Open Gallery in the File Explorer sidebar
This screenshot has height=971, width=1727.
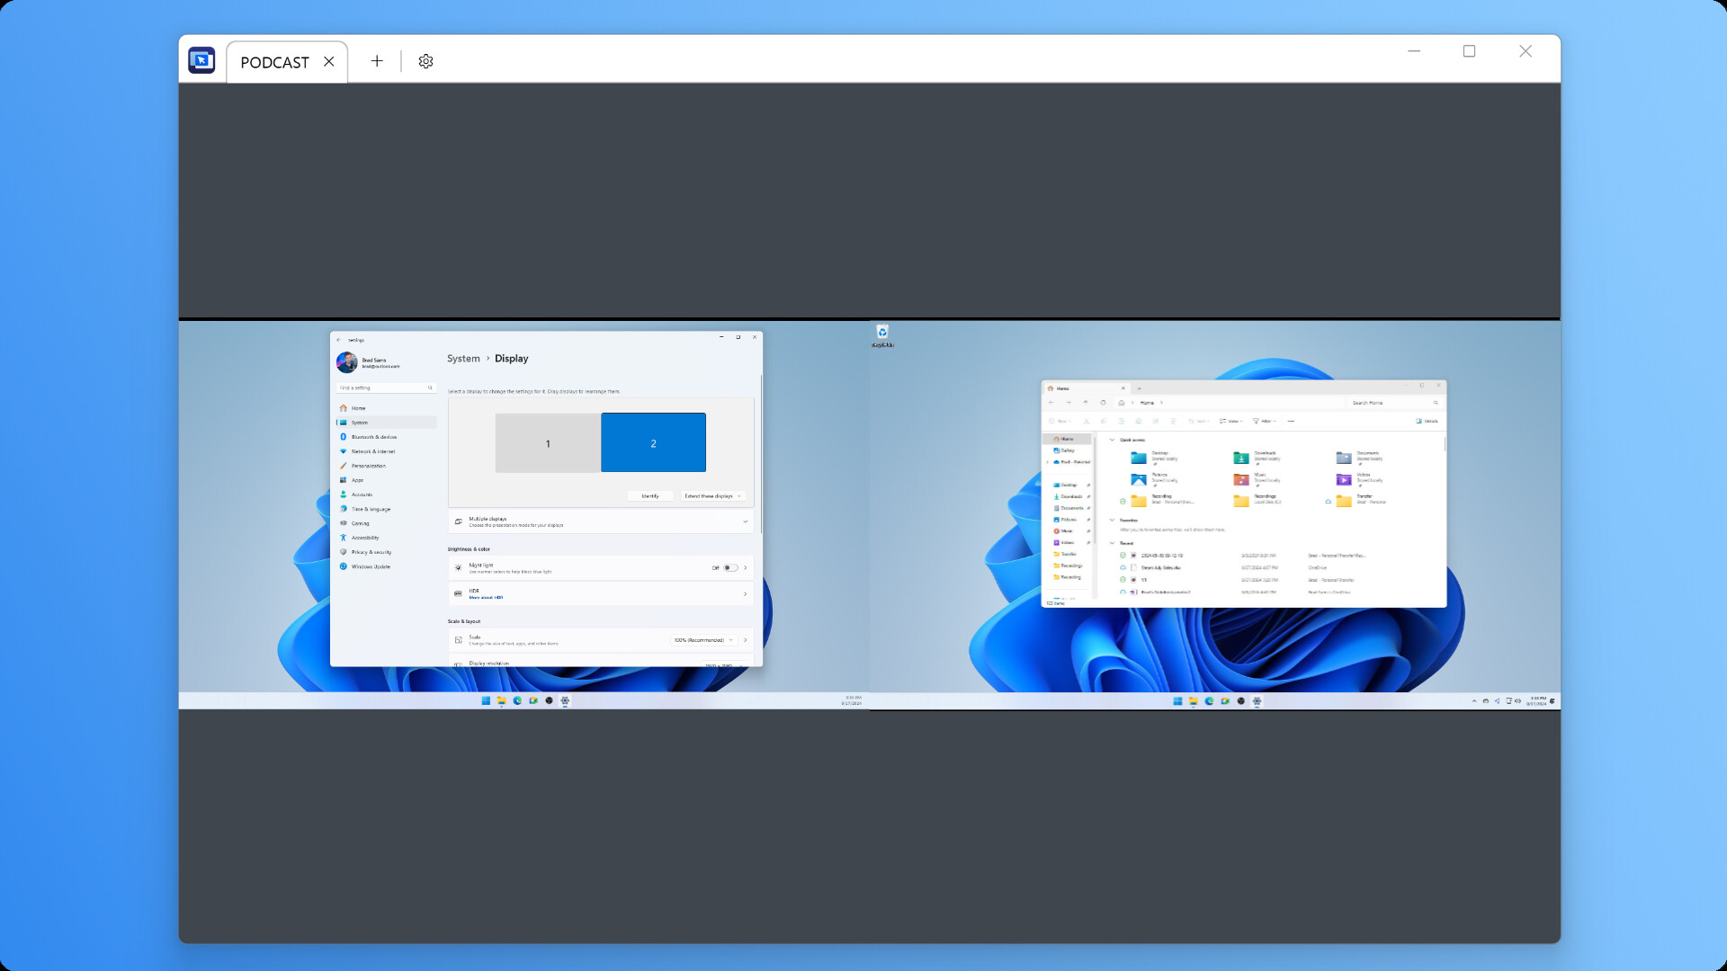1066,450
